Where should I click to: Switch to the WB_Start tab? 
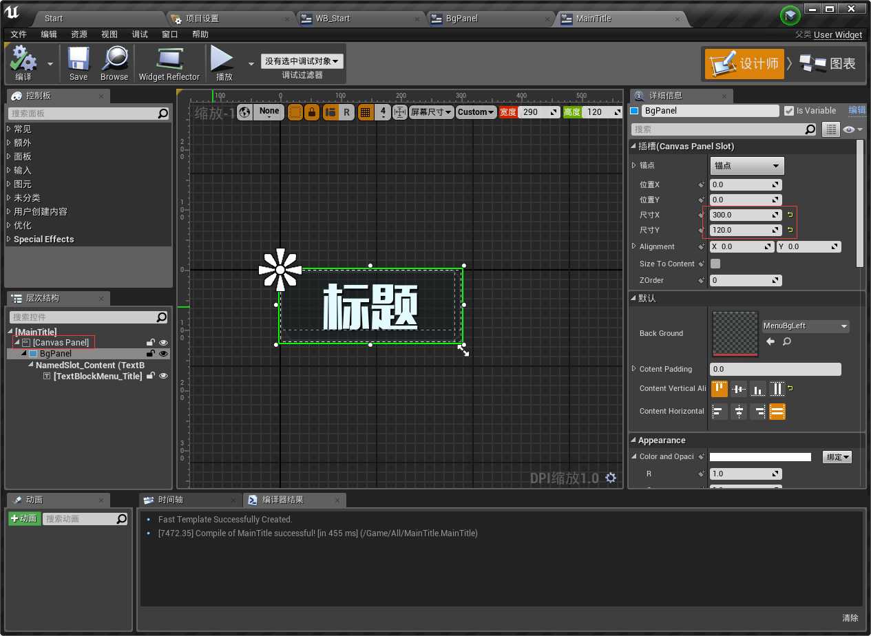[333, 19]
